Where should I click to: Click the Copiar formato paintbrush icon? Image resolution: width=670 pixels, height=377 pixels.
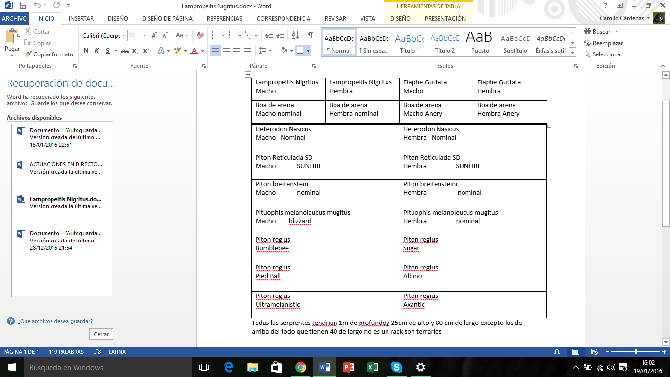28,54
